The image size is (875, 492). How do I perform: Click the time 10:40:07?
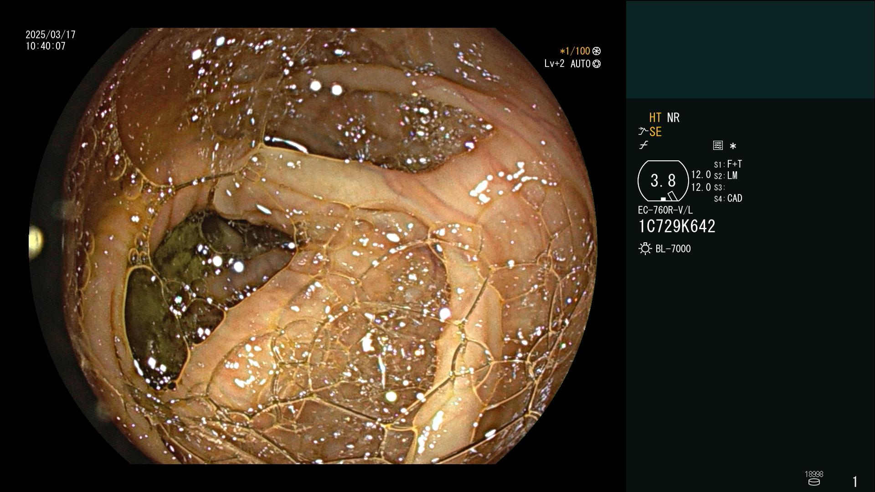coord(46,46)
